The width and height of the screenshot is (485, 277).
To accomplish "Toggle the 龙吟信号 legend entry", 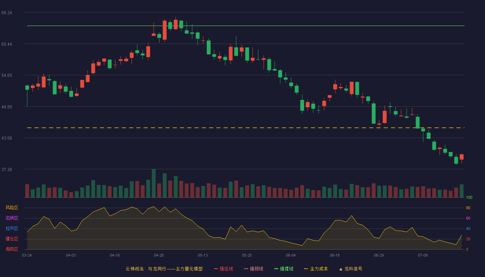I will [x=351, y=269].
